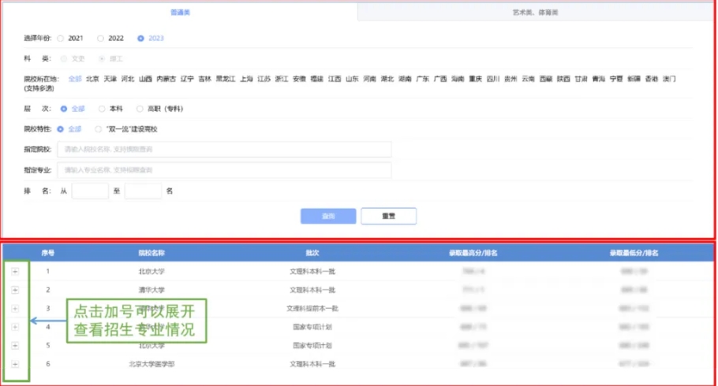
Task: Filter by 西藏 region
Action: click(x=546, y=79)
